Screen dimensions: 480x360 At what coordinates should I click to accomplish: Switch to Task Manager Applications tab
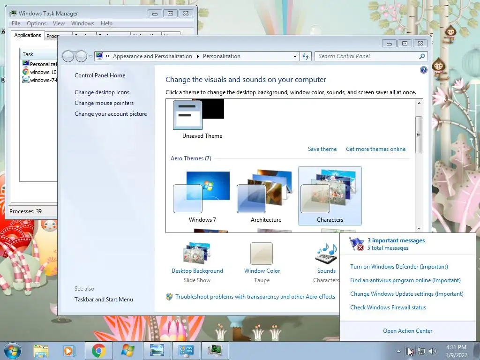(28, 35)
